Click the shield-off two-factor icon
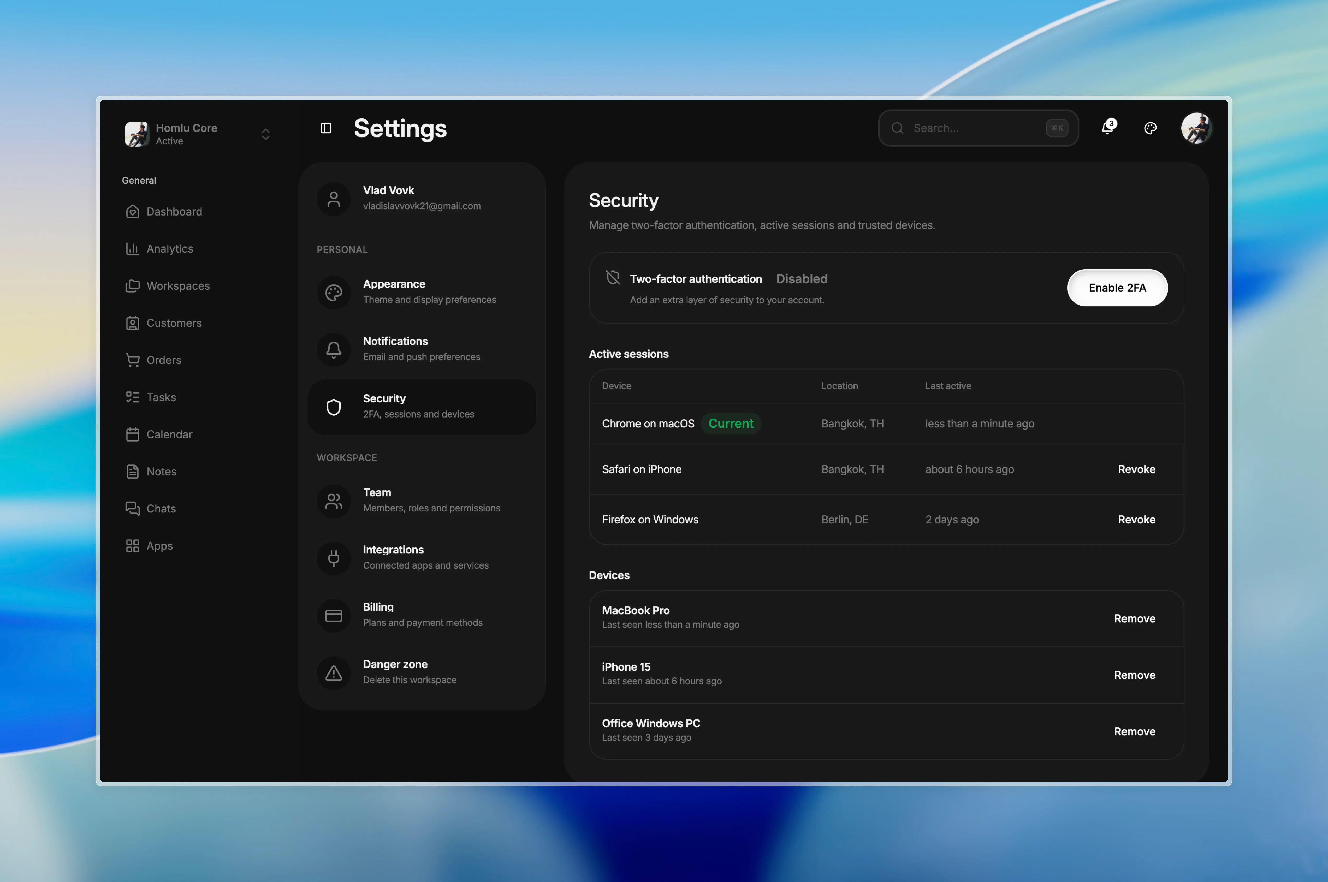1328x882 pixels. 613,277
